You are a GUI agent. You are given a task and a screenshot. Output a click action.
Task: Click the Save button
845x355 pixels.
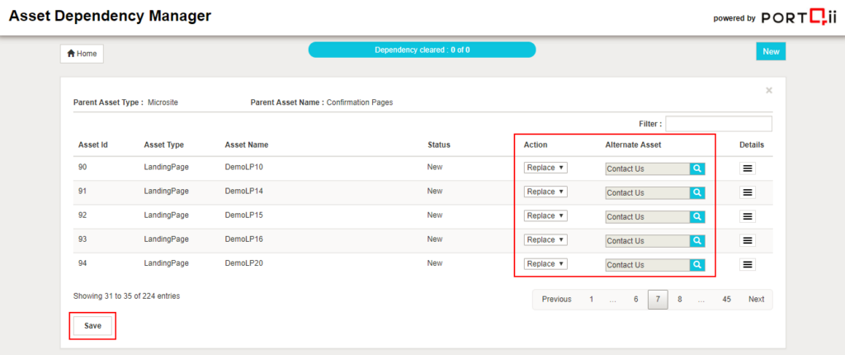(92, 325)
